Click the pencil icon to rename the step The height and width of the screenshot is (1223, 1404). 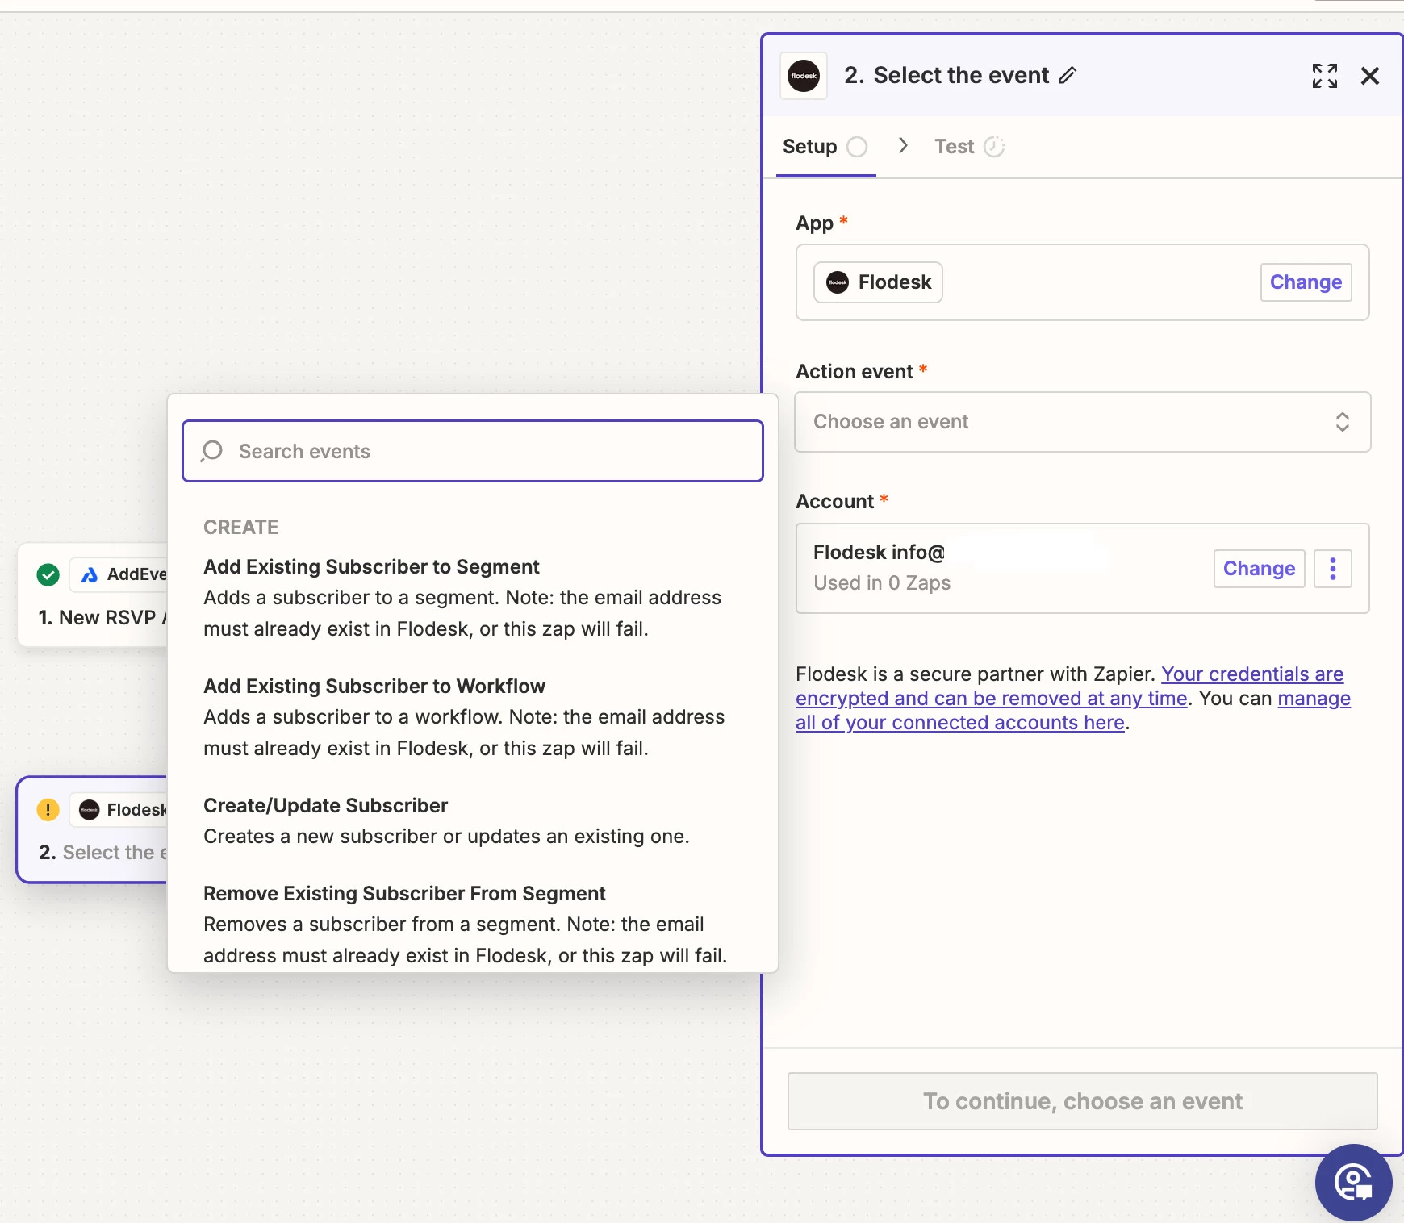[1068, 76]
